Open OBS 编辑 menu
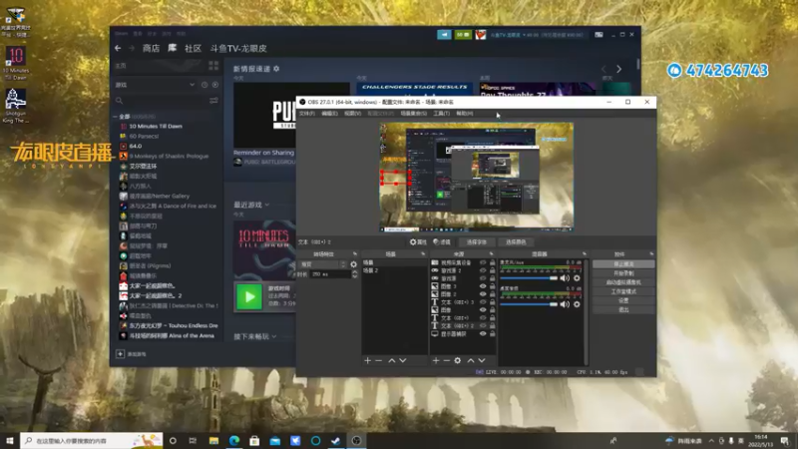Viewport: 798px width, 449px height. pyautogui.click(x=330, y=114)
